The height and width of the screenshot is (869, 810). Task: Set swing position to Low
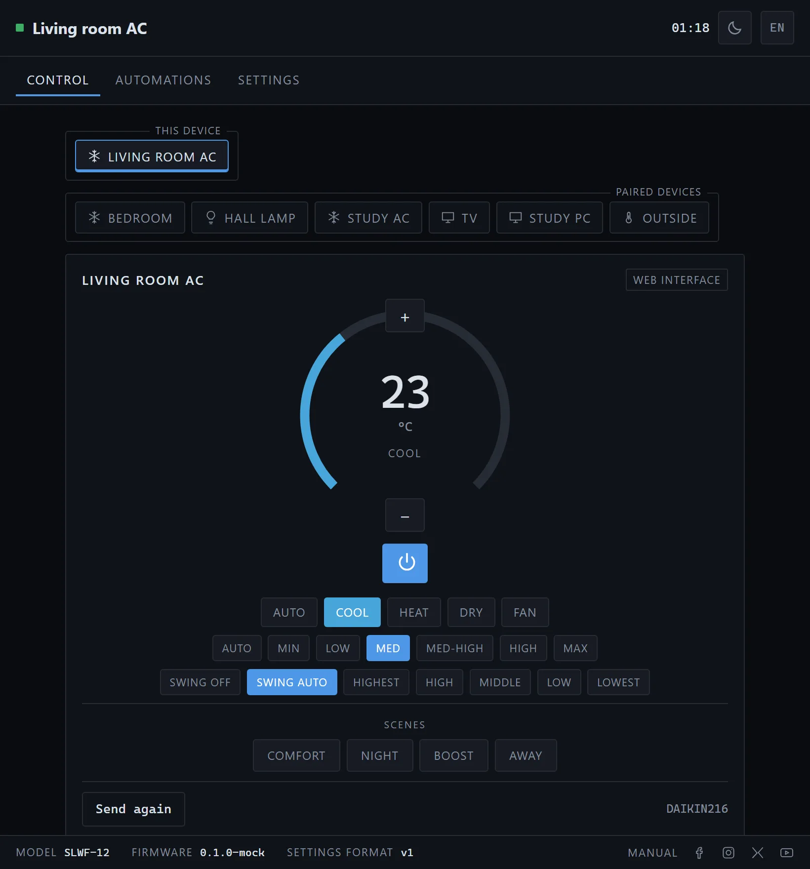559,682
